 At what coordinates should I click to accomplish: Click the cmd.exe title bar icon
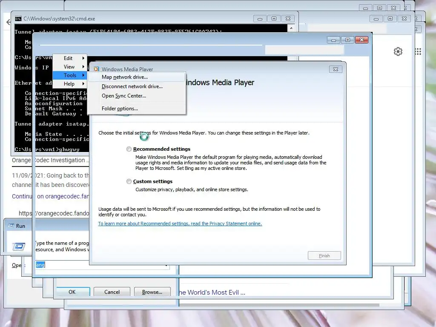[18, 19]
